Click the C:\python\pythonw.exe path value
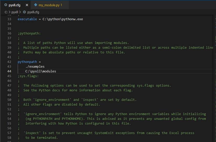Screen dimensions: 216x142 pos(63,19)
